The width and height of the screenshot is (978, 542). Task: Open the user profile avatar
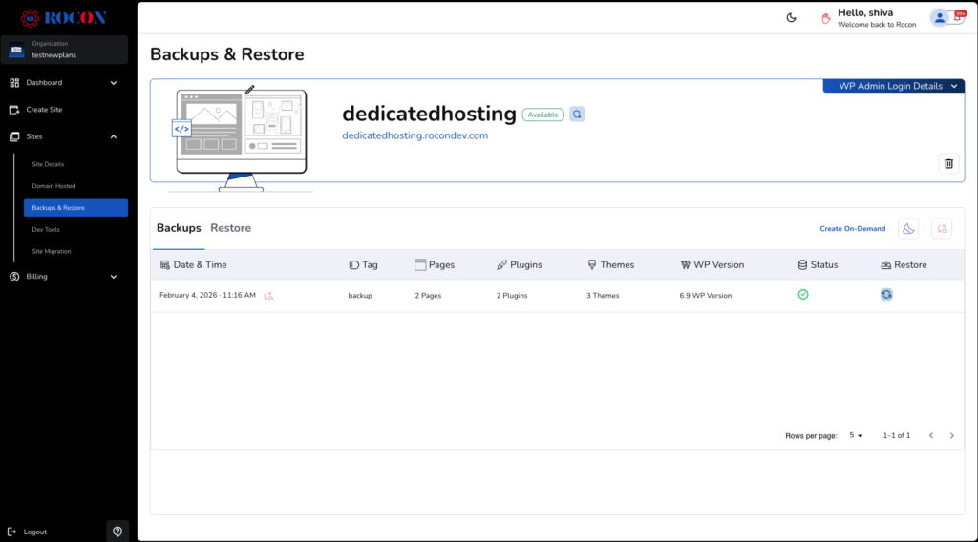[x=940, y=17]
